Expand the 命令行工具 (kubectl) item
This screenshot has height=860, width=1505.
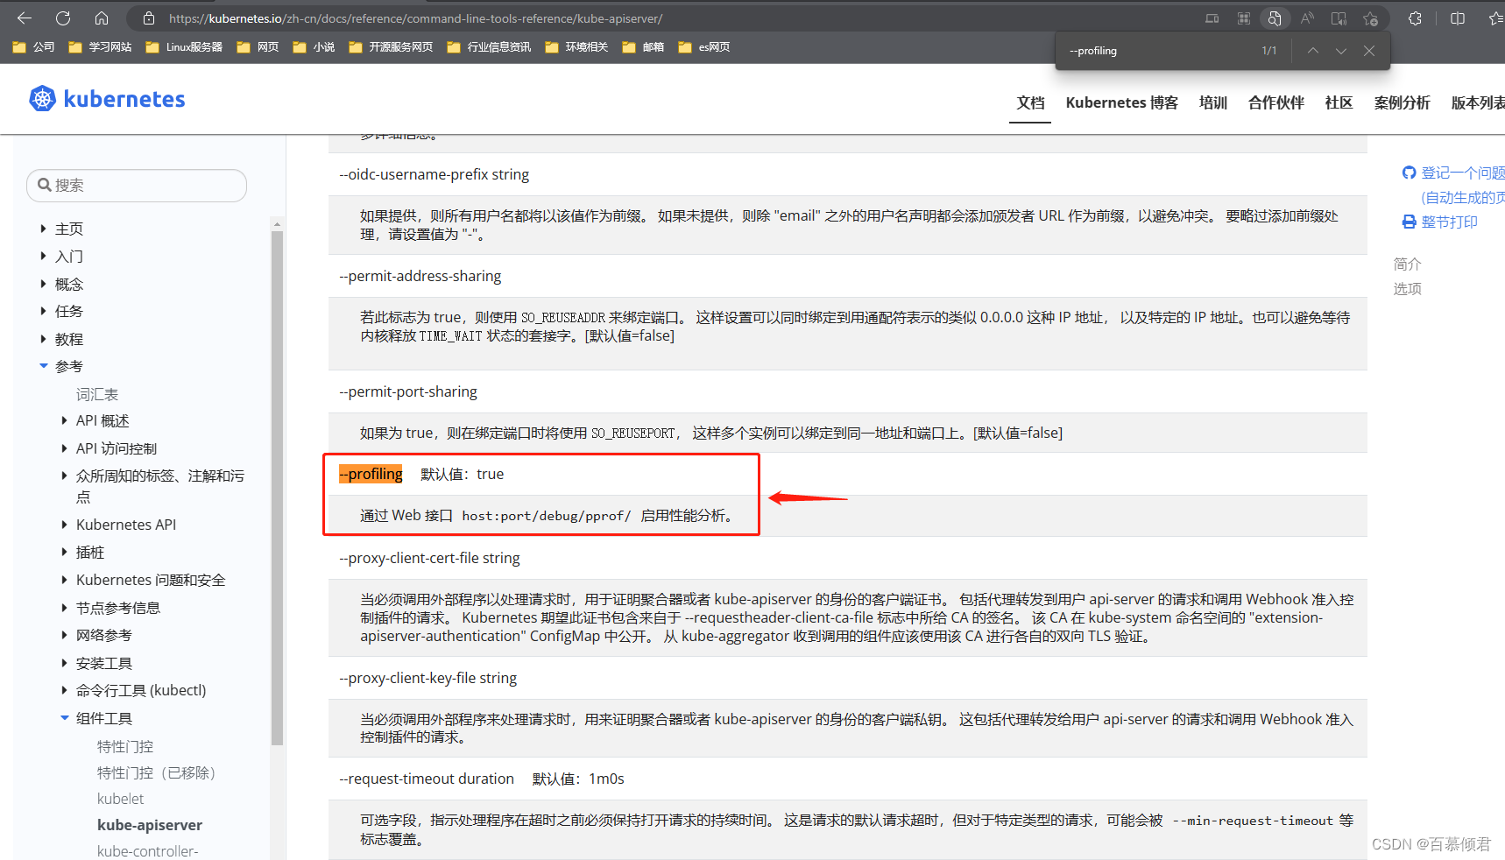click(64, 690)
